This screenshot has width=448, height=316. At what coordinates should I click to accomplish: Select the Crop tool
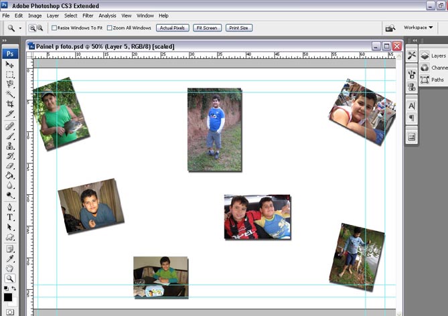tap(10, 104)
